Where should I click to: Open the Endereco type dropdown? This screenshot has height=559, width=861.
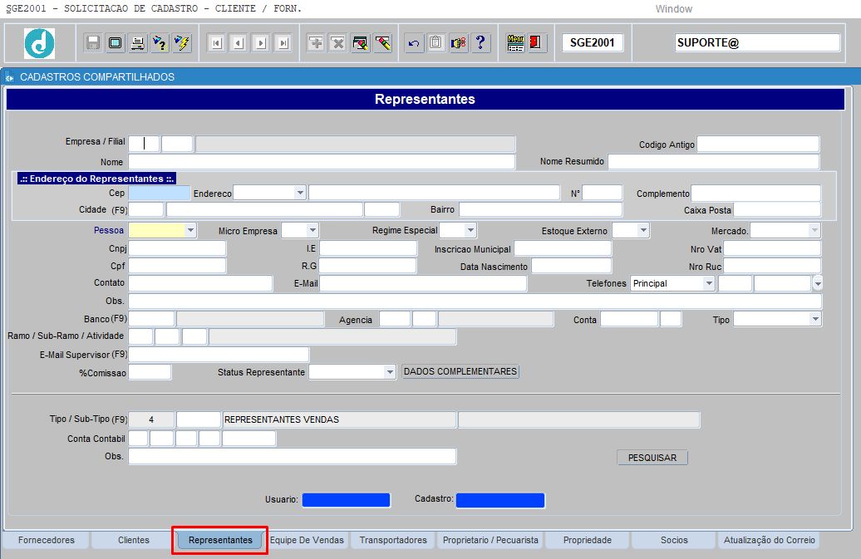pos(300,193)
